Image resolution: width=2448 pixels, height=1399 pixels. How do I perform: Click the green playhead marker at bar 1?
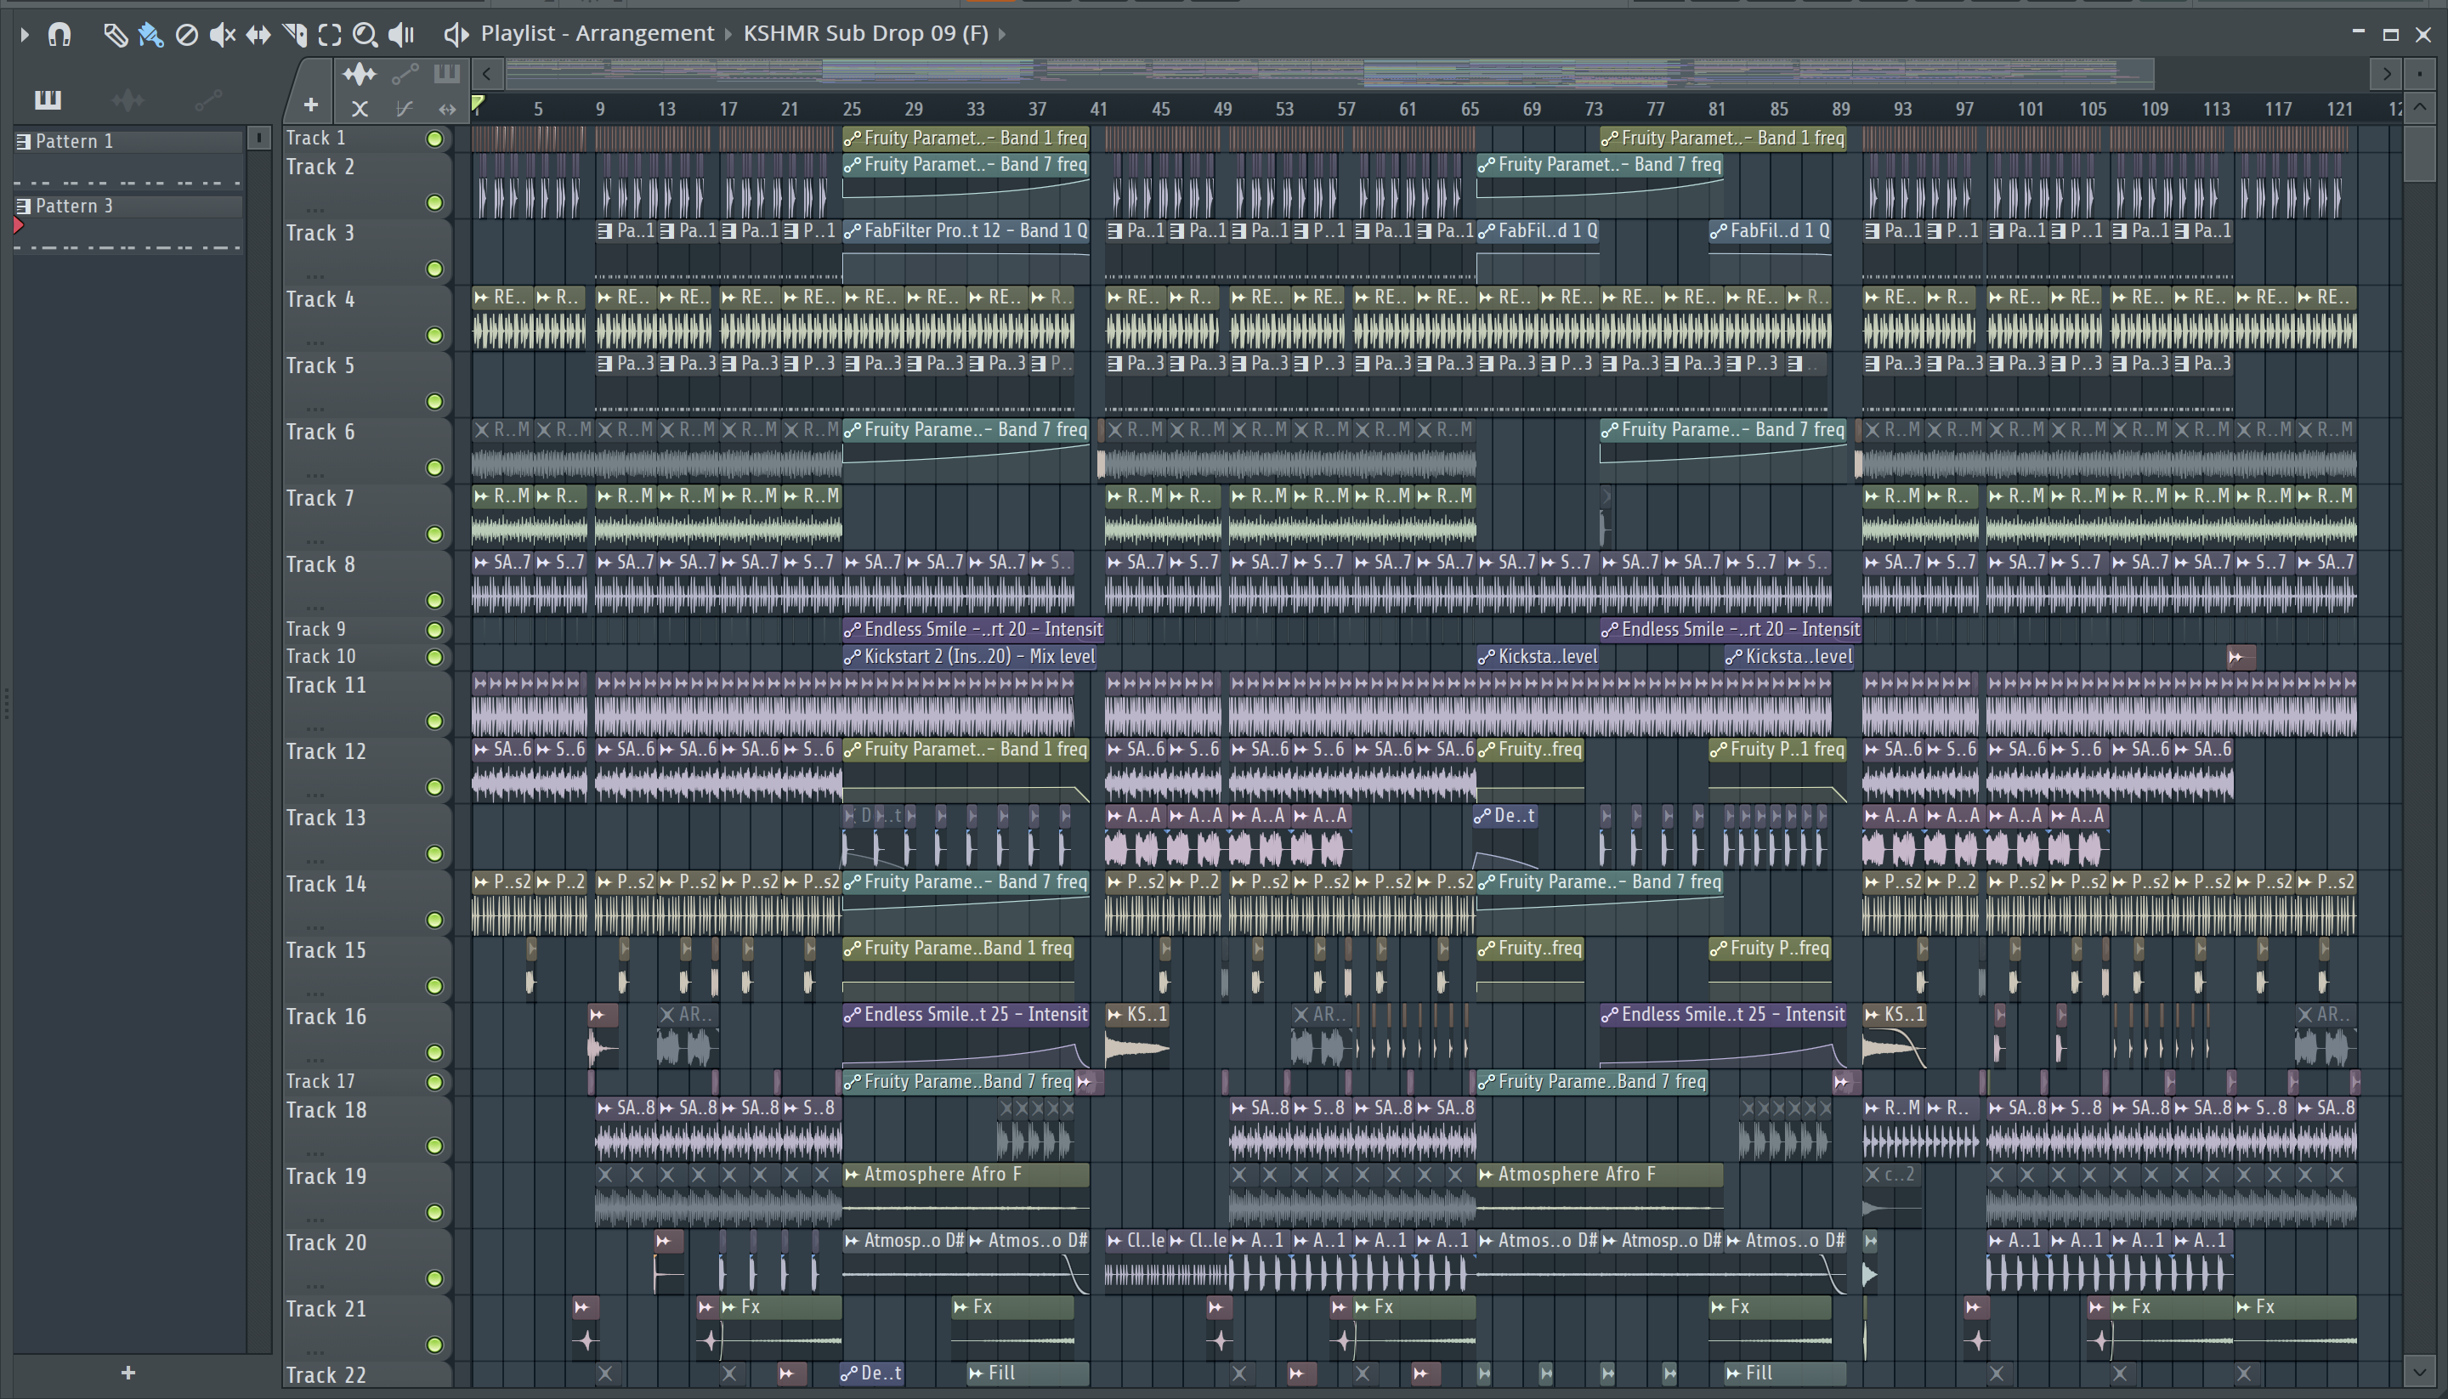[x=478, y=103]
